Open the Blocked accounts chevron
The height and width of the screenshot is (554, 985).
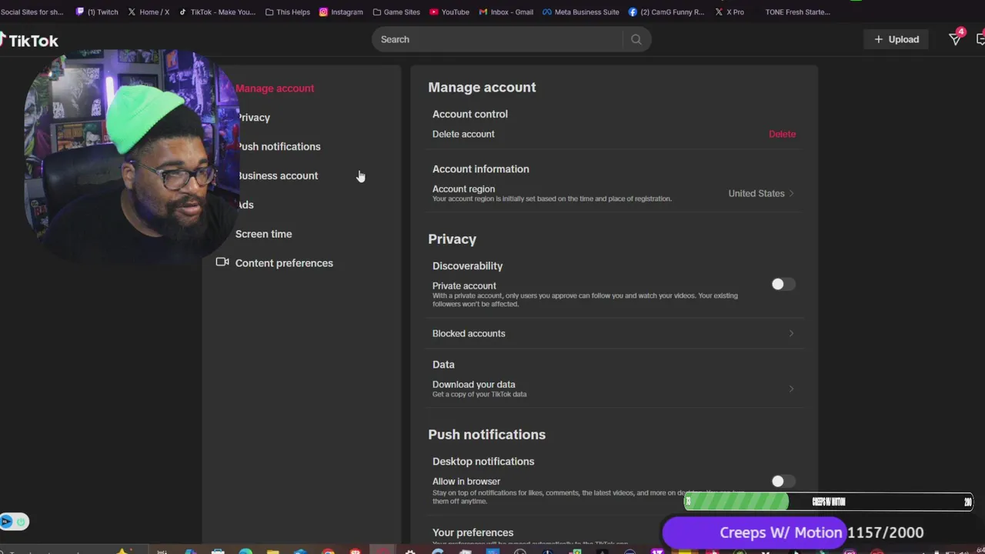coord(791,333)
